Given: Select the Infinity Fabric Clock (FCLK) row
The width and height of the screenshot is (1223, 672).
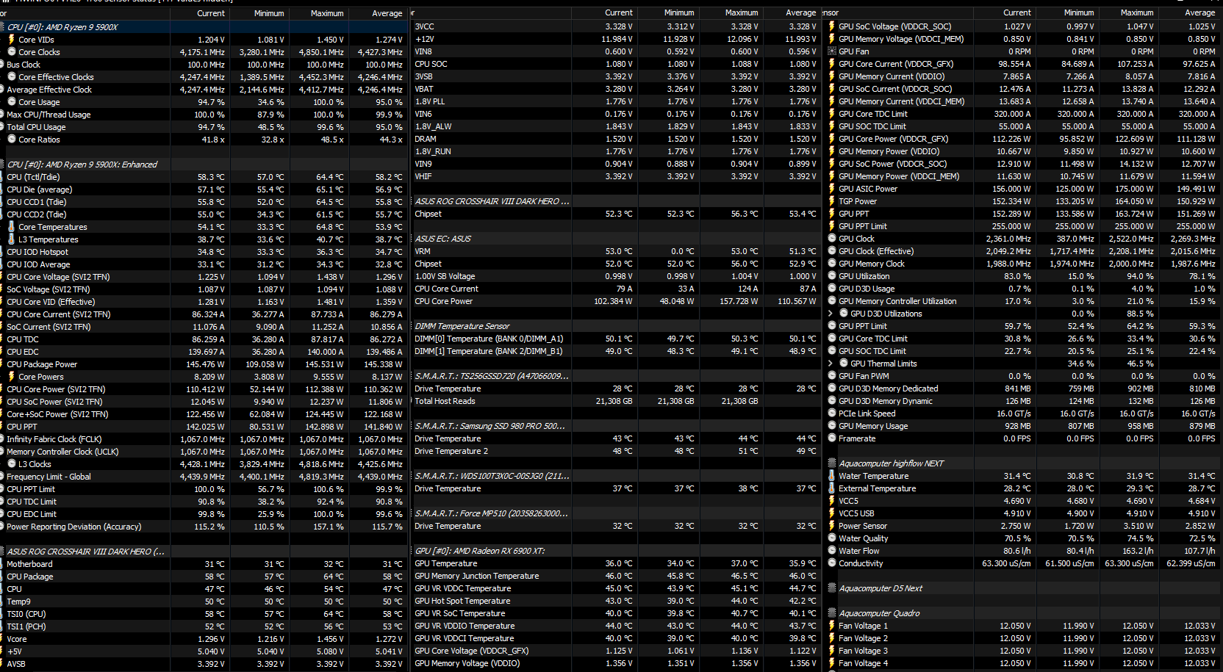Looking at the screenshot, I should point(204,439).
